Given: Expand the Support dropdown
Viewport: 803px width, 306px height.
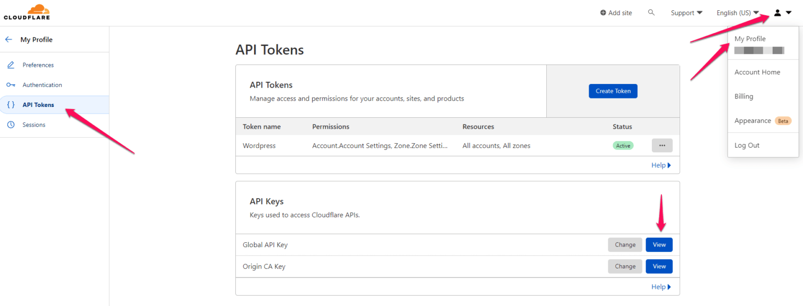Looking at the screenshot, I should click(x=686, y=13).
